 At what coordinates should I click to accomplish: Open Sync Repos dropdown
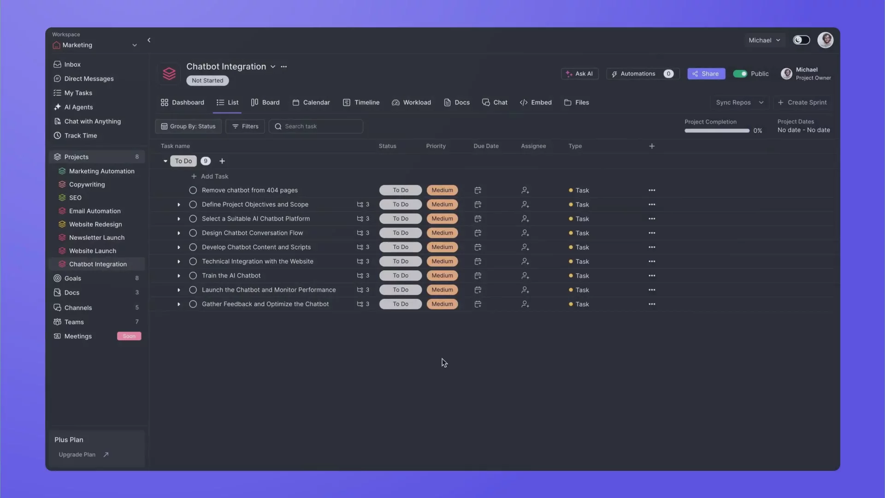tap(739, 102)
